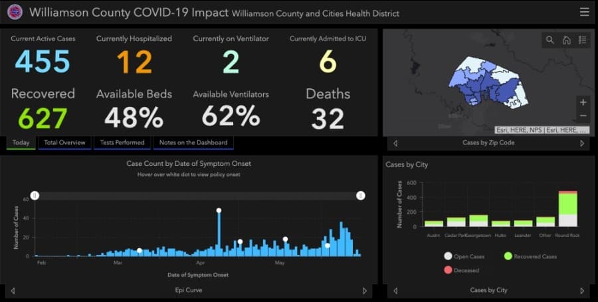598x302 pixels.
Task: Click the Other bar in chart
Action: point(546,222)
